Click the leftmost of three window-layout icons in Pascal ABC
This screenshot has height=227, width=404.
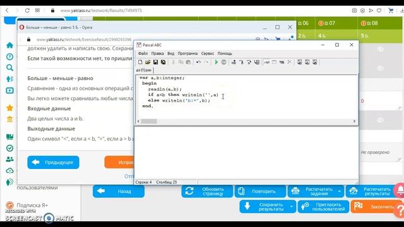point(299,62)
